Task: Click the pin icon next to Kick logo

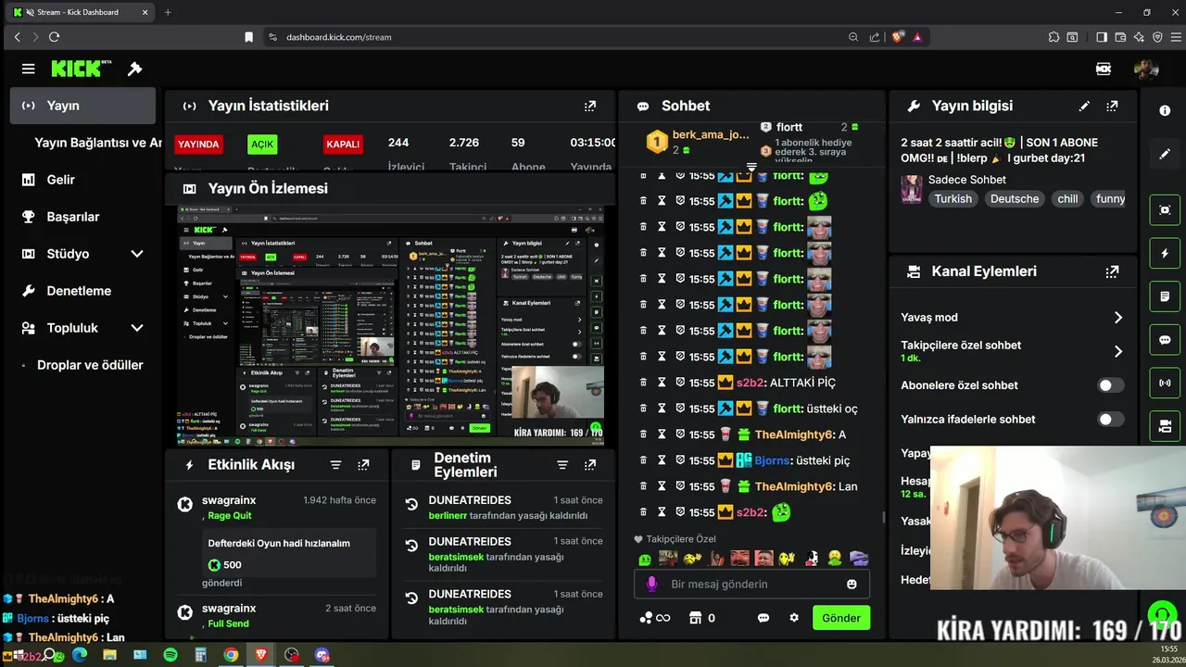Action: point(134,69)
